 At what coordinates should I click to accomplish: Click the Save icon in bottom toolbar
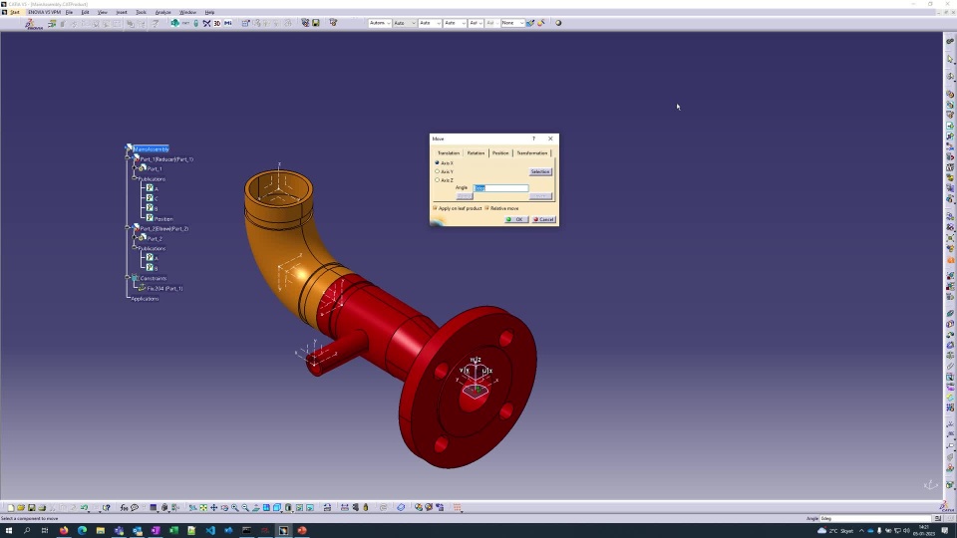32,507
